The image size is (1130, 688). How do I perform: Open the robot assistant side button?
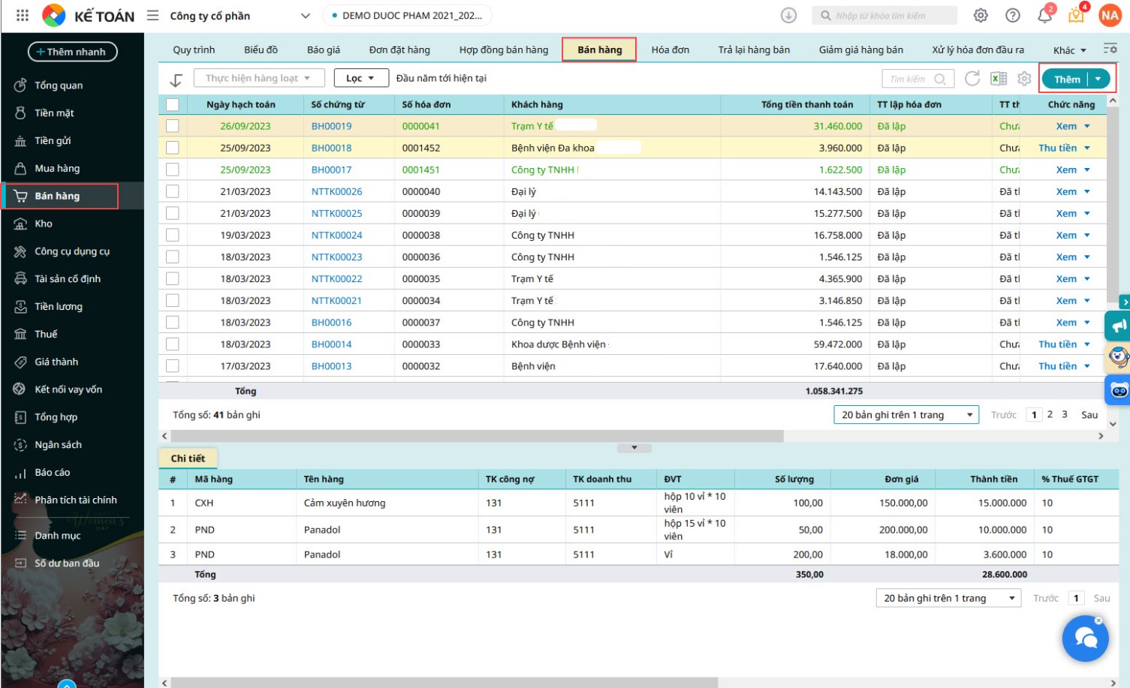pyautogui.click(x=1118, y=390)
